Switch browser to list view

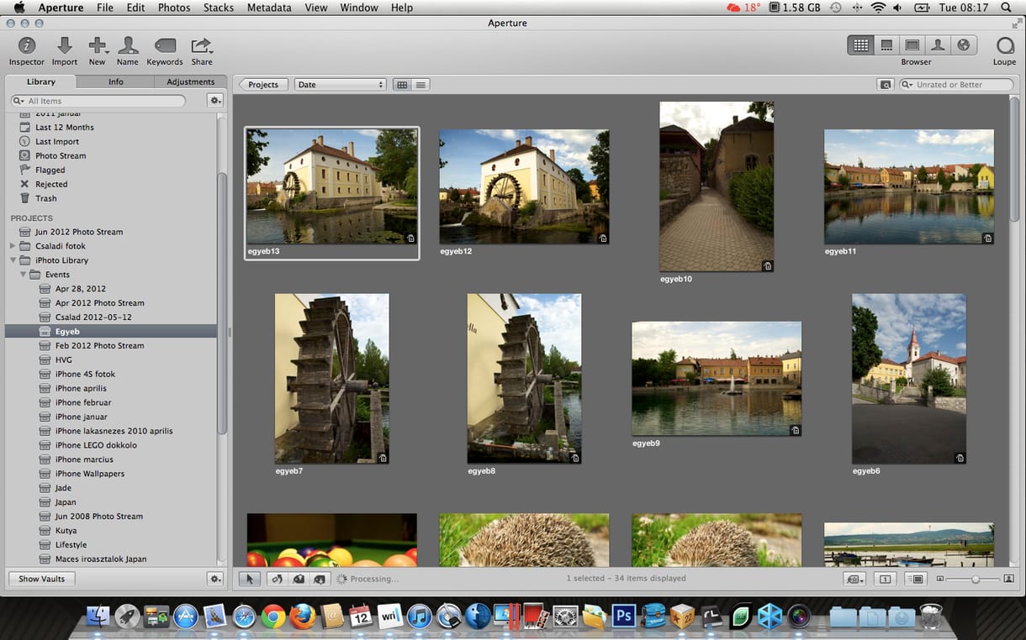coord(420,85)
